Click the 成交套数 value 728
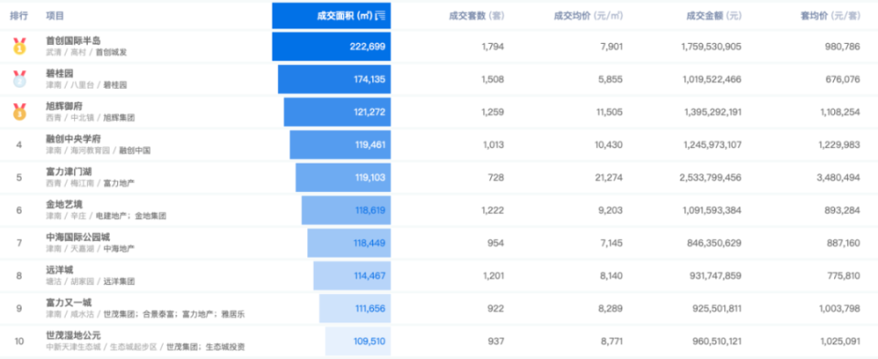The width and height of the screenshot is (878, 359). pos(496,177)
